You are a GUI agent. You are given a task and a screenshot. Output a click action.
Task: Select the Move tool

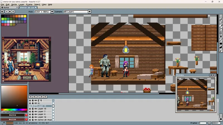221,33
